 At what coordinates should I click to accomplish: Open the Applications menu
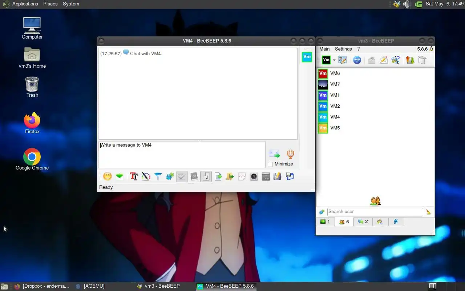coord(25,4)
